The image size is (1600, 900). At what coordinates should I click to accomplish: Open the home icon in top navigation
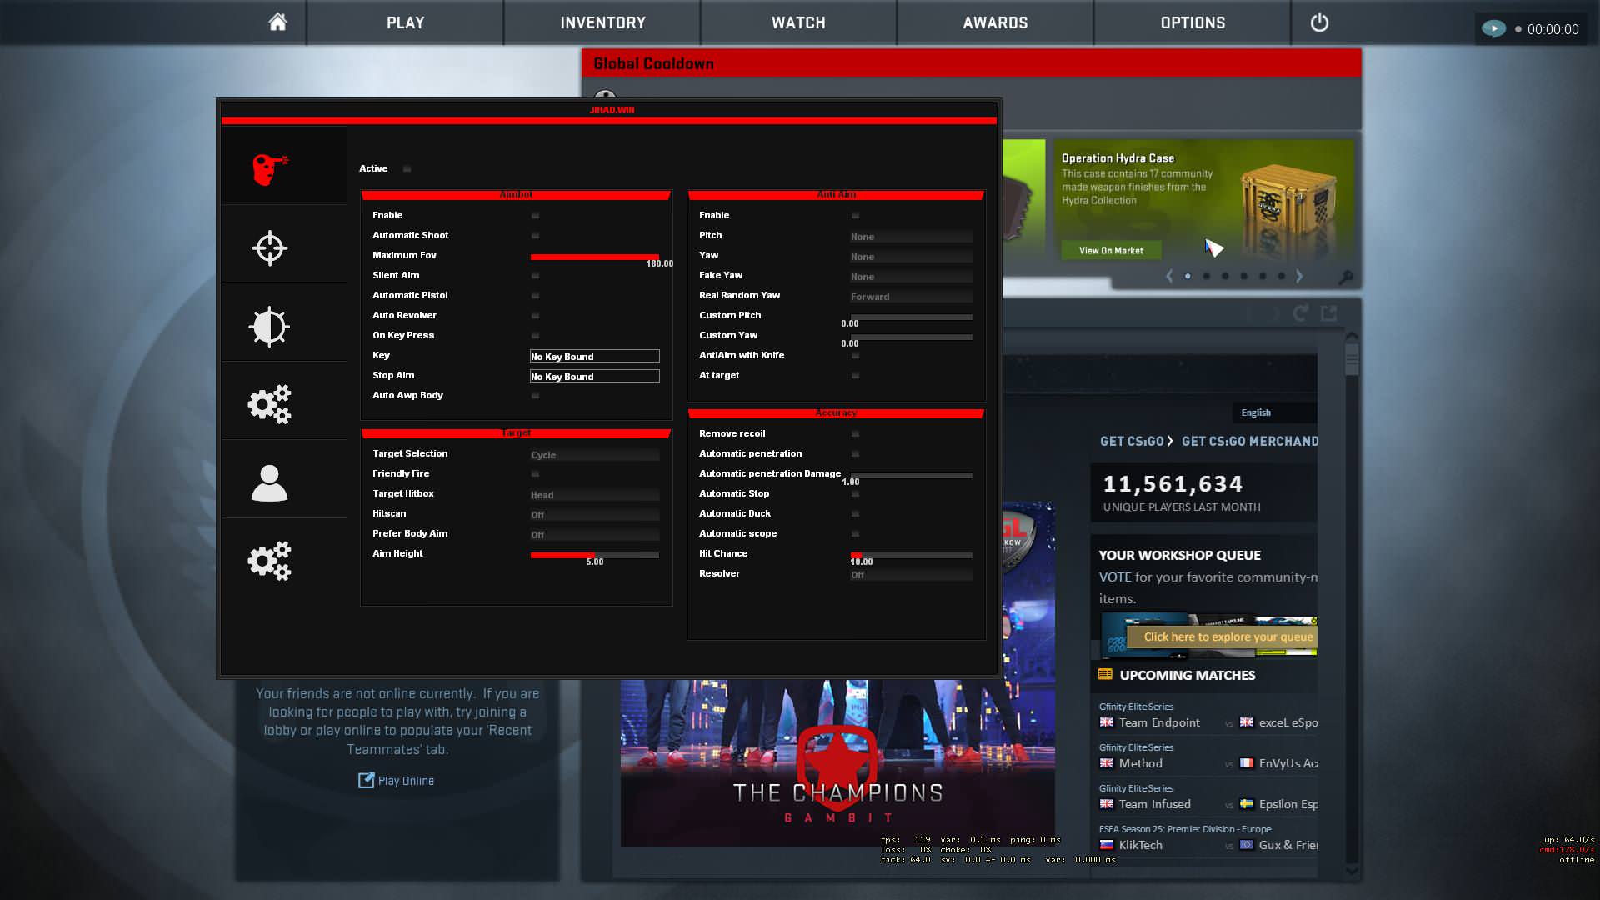click(277, 22)
